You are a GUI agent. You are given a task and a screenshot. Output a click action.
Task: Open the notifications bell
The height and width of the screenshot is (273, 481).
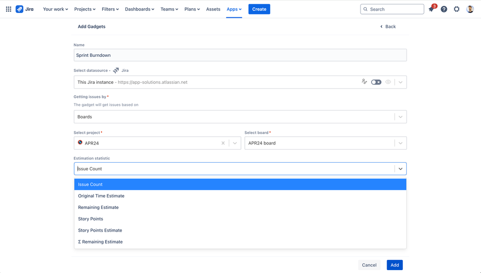(431, 9)
